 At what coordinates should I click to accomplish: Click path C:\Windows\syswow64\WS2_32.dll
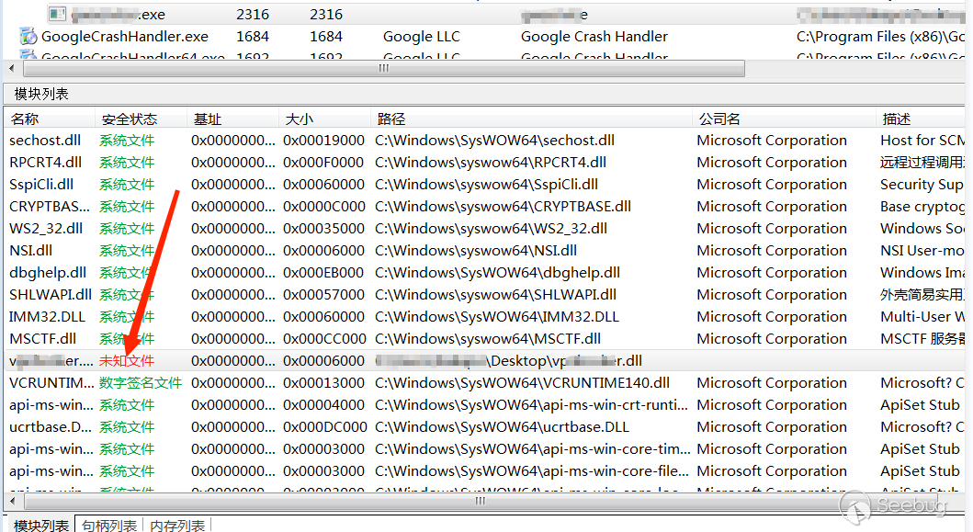click(x=491, y=229)
